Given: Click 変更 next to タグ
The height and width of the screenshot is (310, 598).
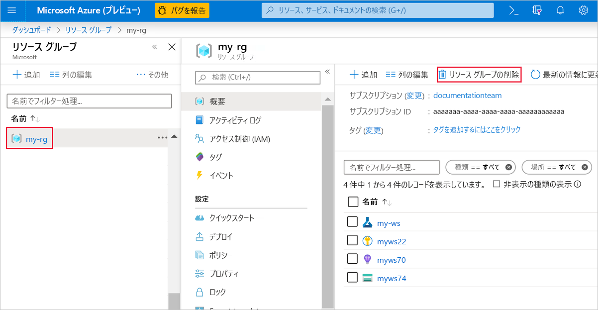Looking at the screenshot, I should (373, 130).
